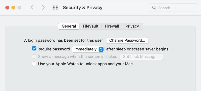
Task: Click the magnifying glass search icon
Action: (x=154, y=8)
